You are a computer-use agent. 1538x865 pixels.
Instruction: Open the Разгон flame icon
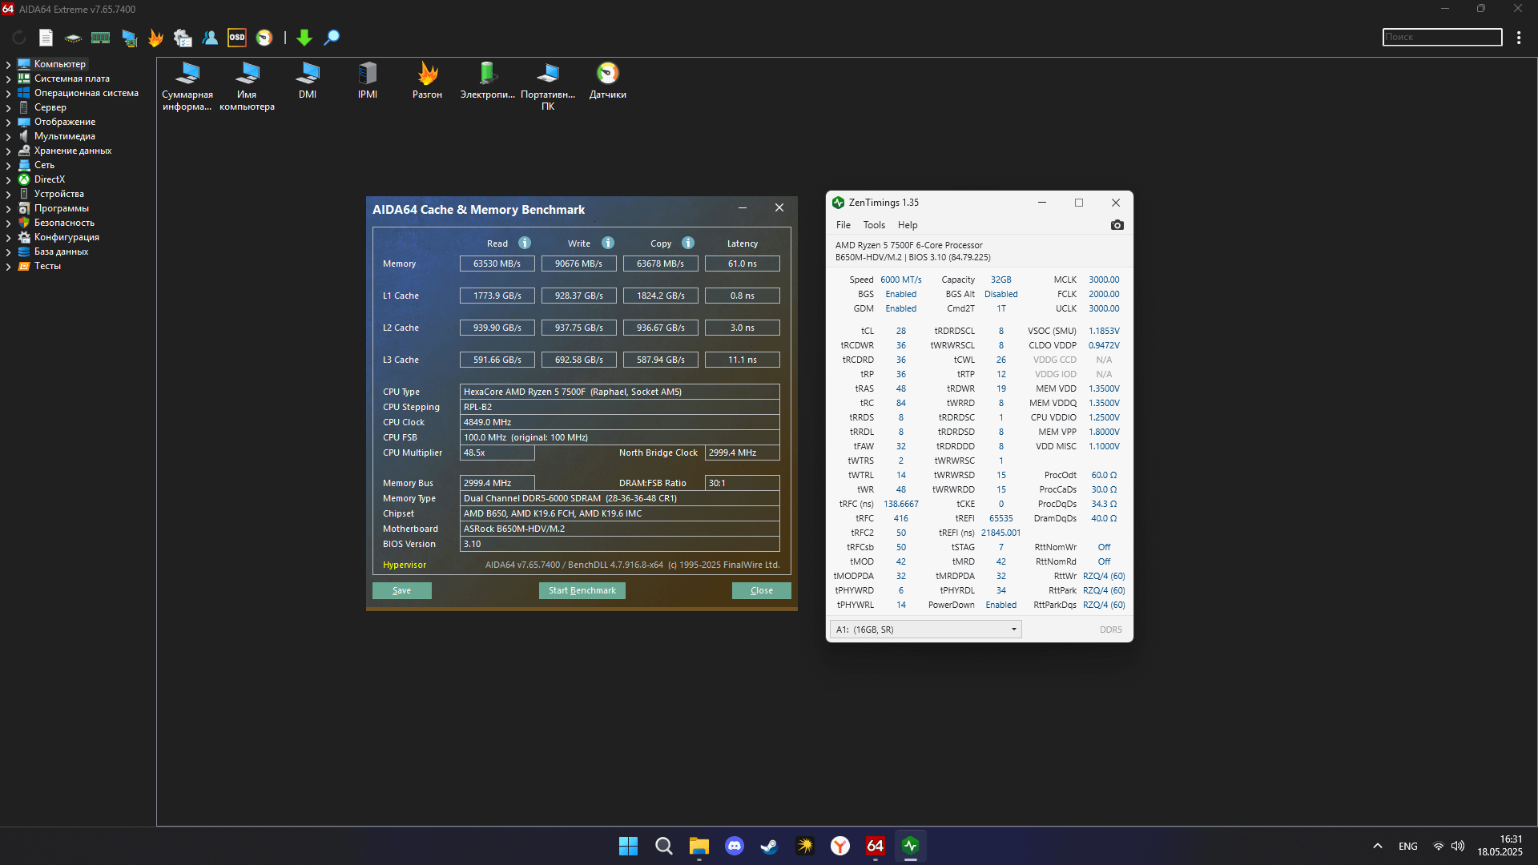click(x=428, y=81)
